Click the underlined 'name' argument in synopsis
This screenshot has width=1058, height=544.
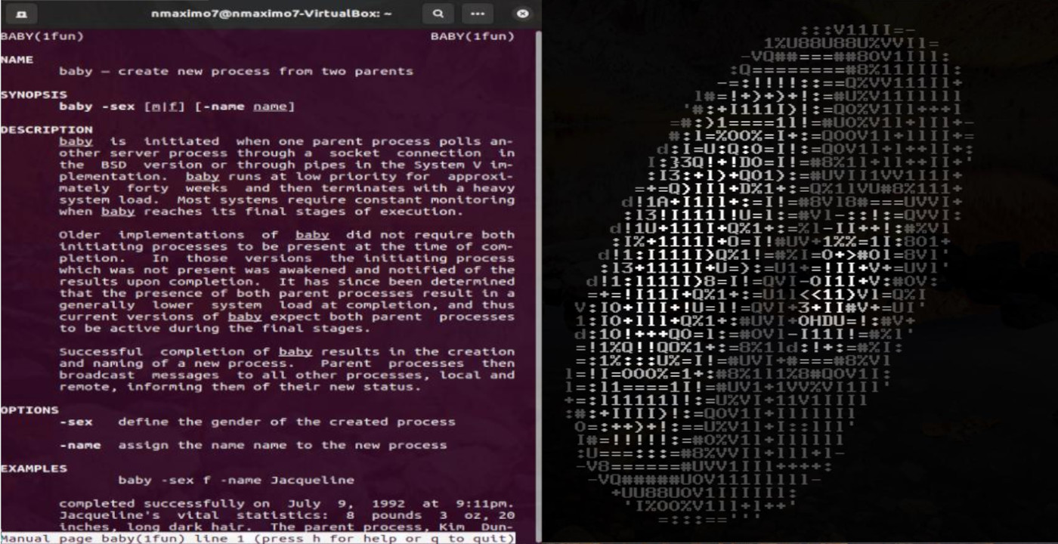(x=270, y=107)
